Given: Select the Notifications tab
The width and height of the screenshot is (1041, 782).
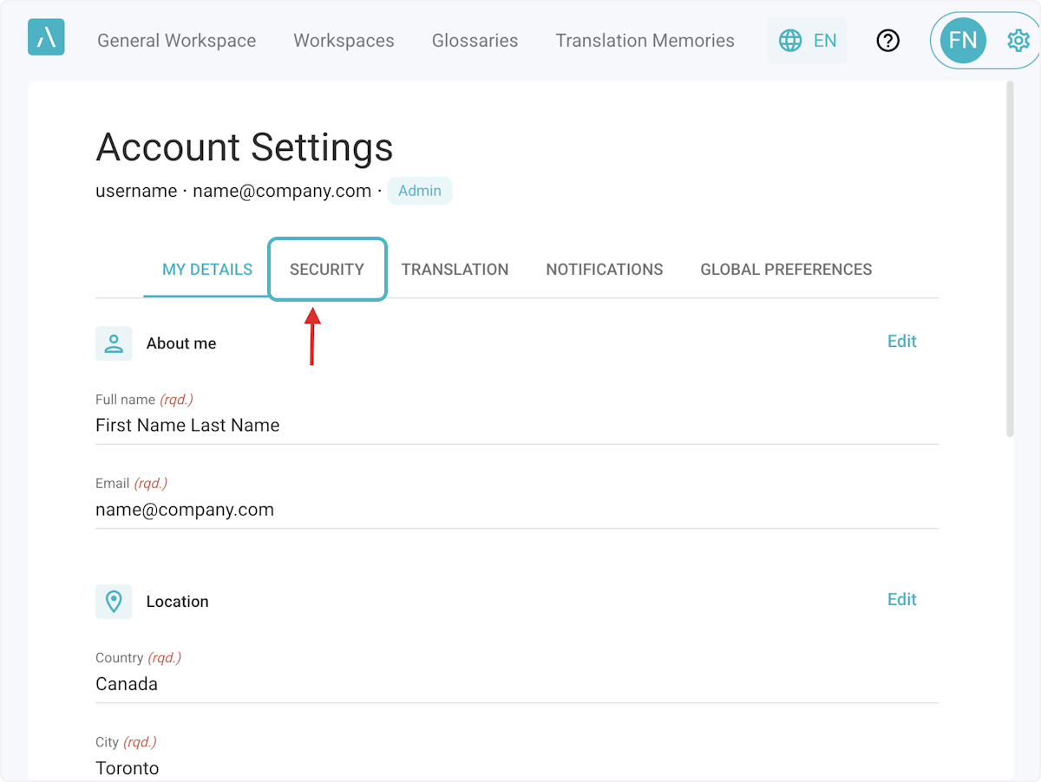Looking at the screenshot, I should (604, 270).
